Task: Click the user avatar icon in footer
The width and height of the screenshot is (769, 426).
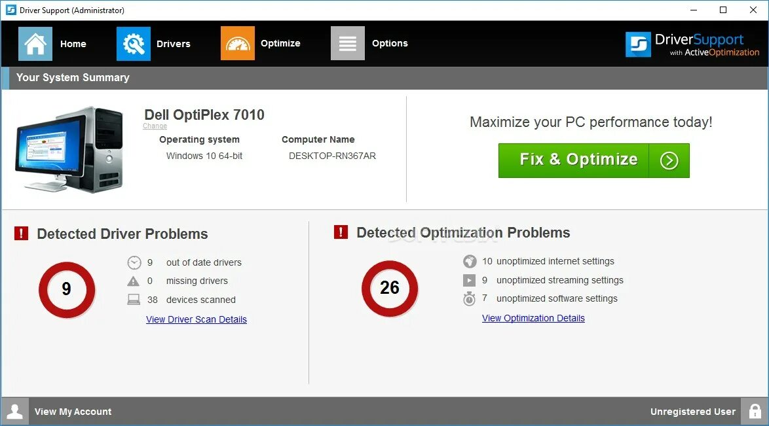Action: click(x=14, y=412)
